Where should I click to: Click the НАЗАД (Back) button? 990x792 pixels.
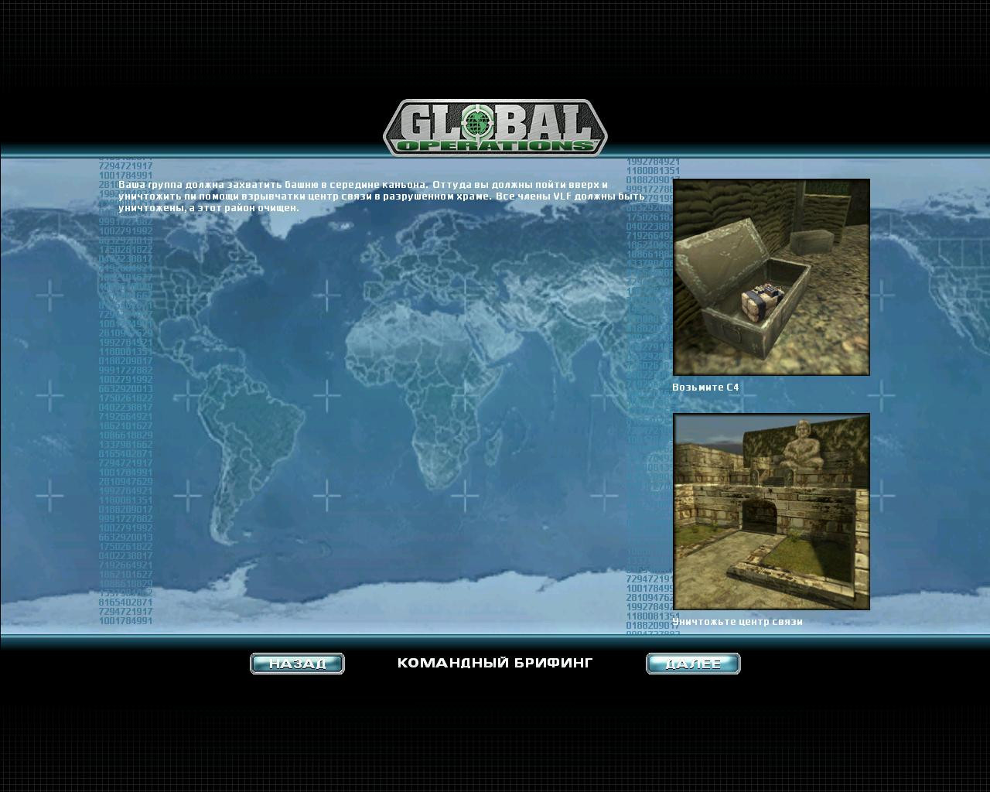pos(297,664)
